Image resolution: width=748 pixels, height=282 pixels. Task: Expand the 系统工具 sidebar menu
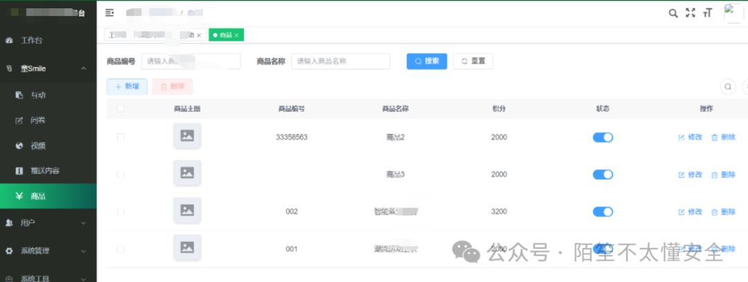click(x=48, y=276)
